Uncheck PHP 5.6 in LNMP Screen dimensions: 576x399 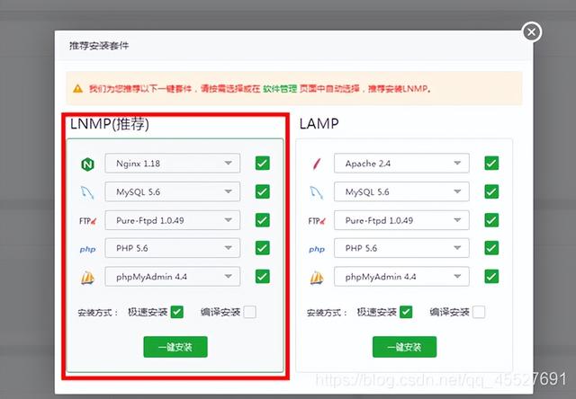(263, 248)
